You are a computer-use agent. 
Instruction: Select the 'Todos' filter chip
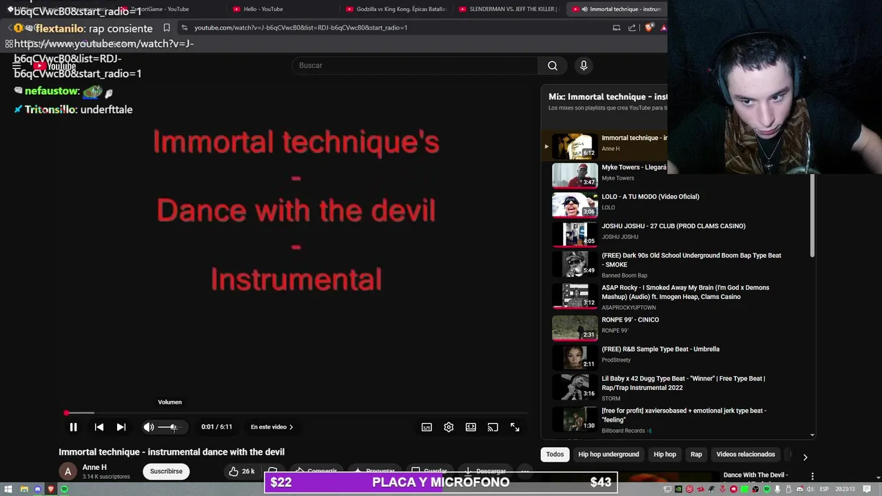pyautogui.click(x=555, y=455)
